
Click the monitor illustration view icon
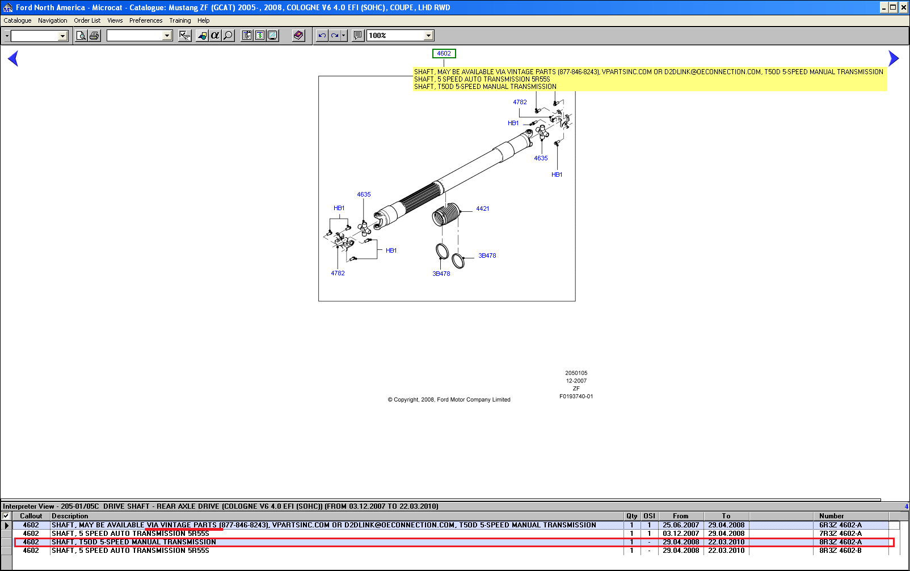[x=273, y=36]
